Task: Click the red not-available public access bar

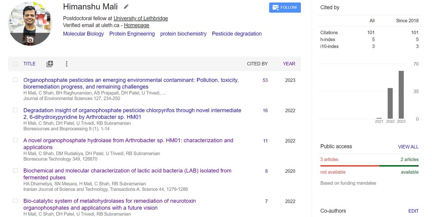Action: point(350,166)
